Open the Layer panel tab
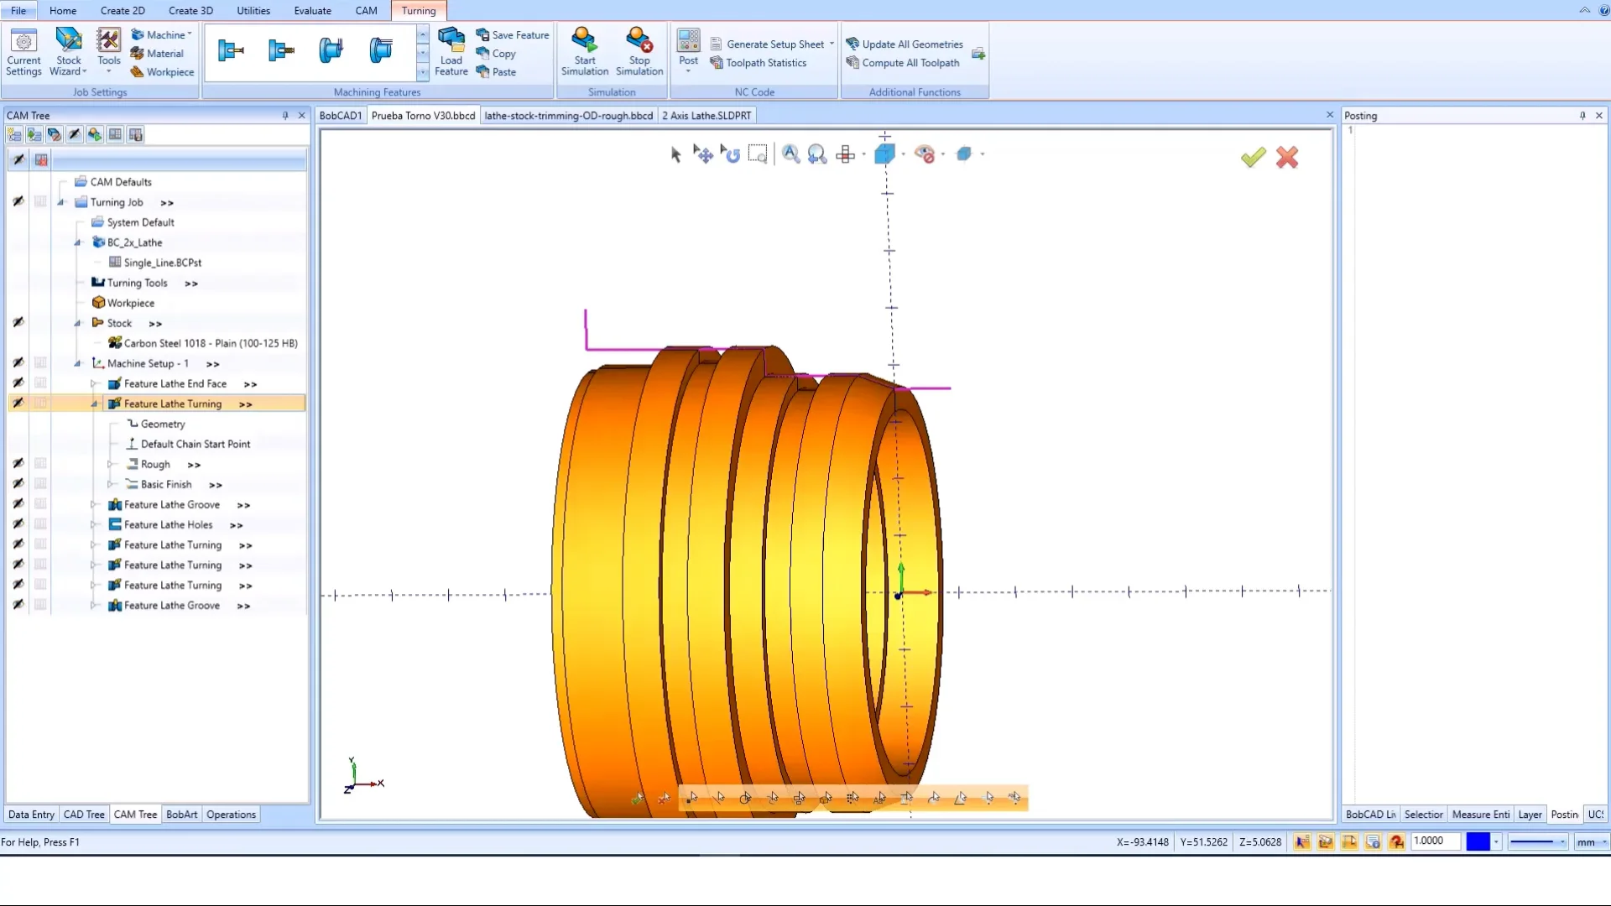This screenshot has height=906, width=1611. click(1530, 815)
